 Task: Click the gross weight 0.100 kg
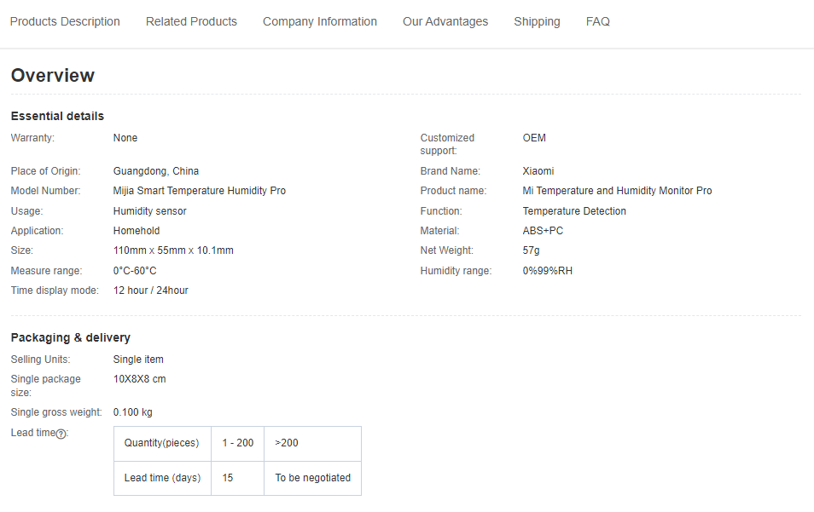[x=133, y=412]
